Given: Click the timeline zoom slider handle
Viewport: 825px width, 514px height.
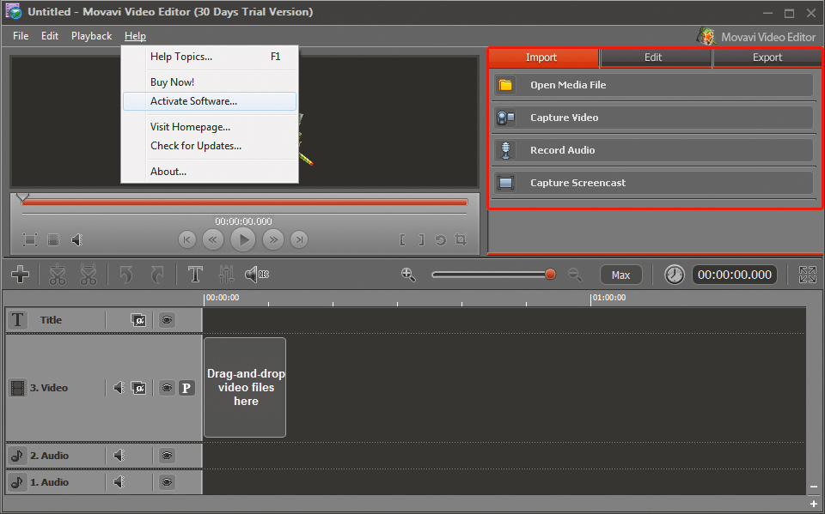Looking at the screenshot, I should [x=550, y=275].
